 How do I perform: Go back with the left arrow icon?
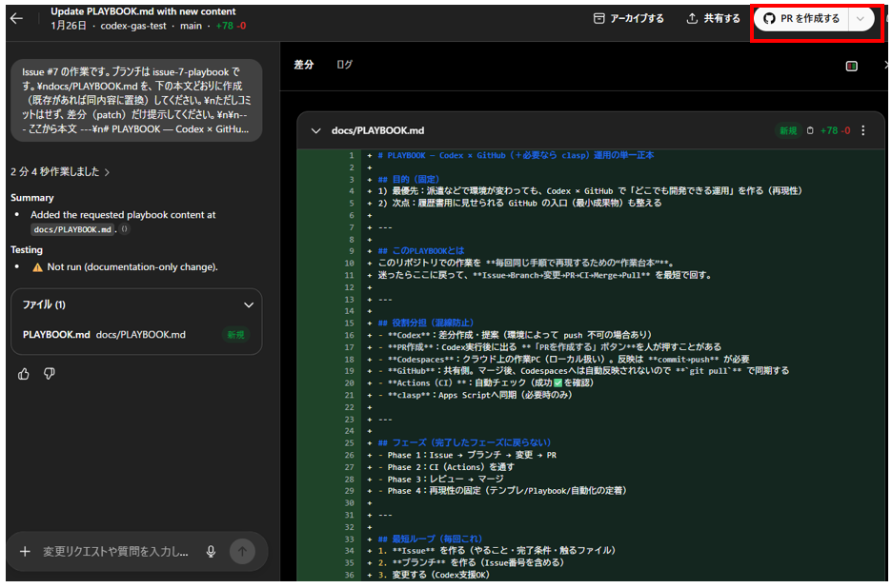pyautogui.click(x=16, y=19)
